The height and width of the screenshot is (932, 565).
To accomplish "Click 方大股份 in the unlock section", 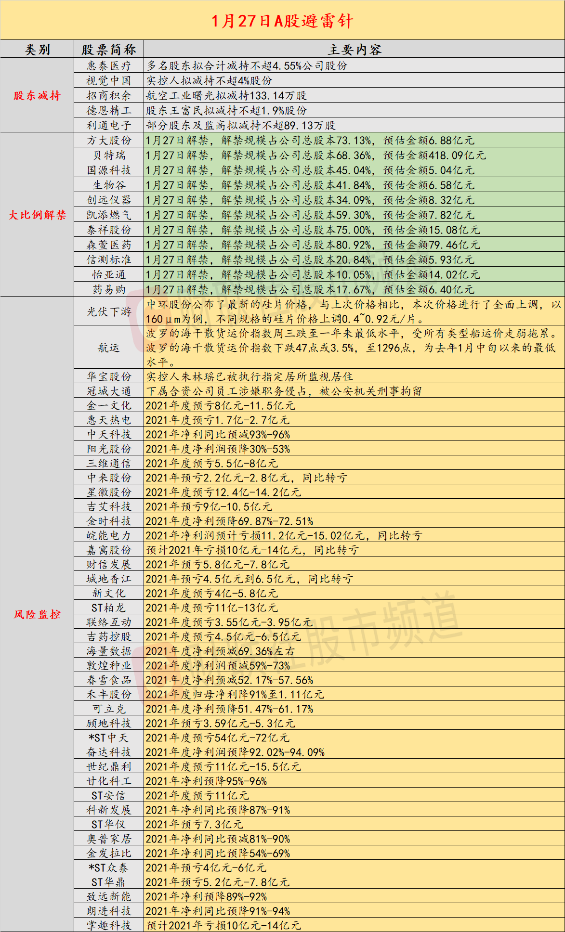I will click(109, 141).
